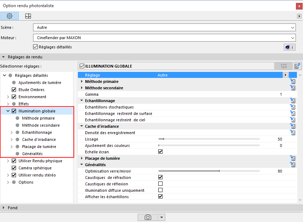303x222 pixels.
Task: Expand the Effets tree node
Action: 8,104
